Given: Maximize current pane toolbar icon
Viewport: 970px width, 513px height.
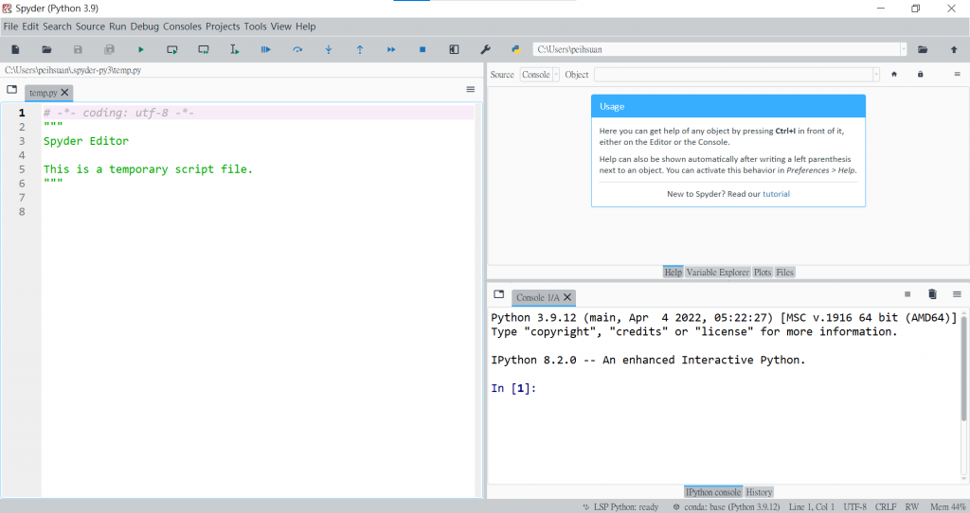Looking at the screenshot, I should click(x=454, y=49).
